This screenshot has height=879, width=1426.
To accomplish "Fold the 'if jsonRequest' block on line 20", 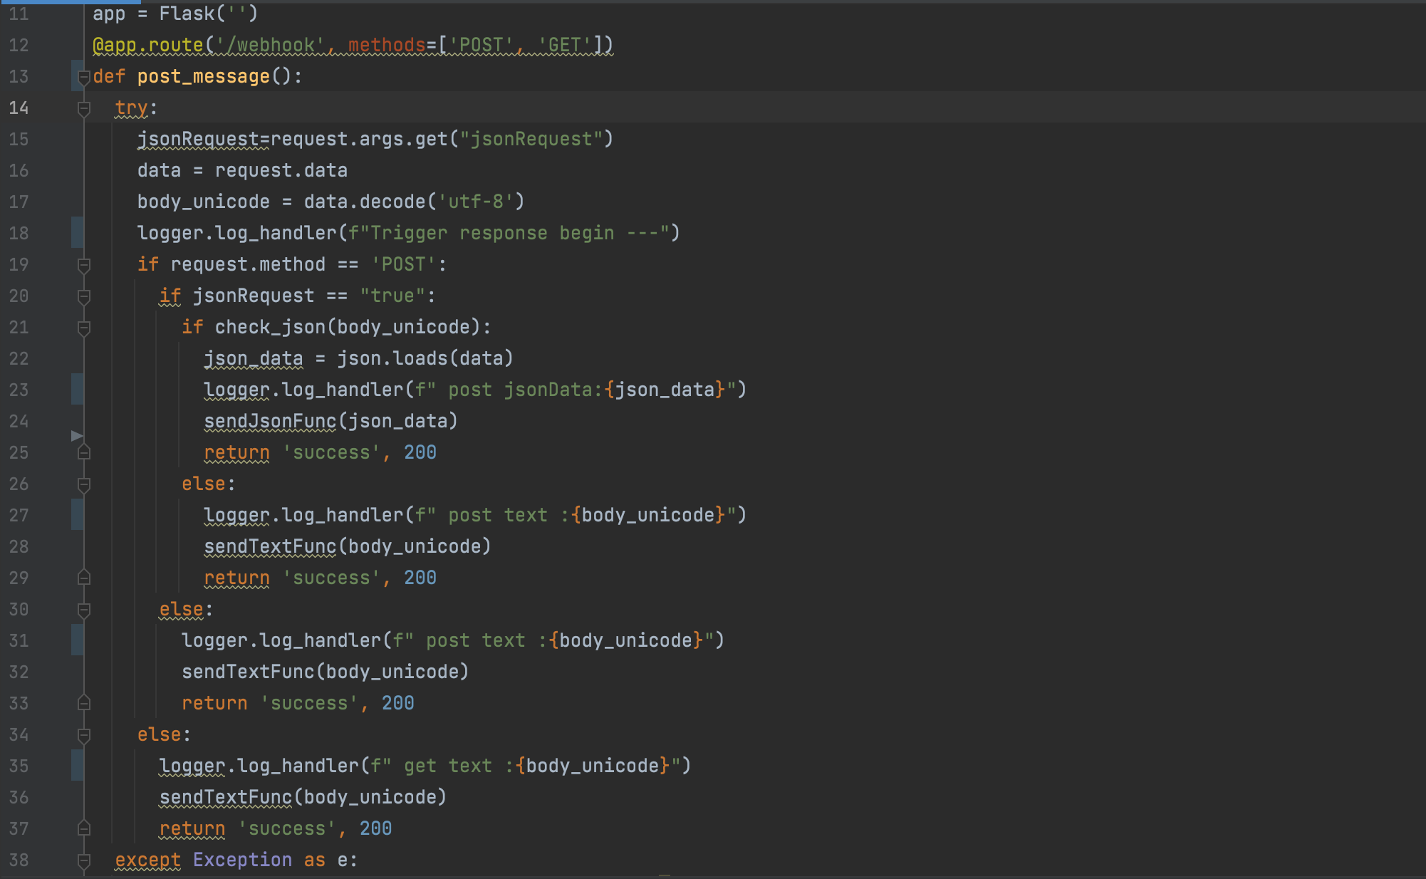I will coord(84,296).
